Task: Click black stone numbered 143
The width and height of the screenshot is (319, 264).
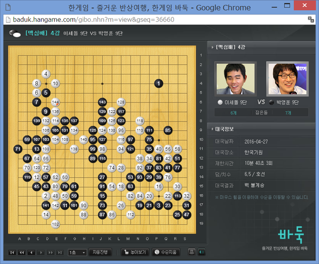Action: tap(102, 102)
